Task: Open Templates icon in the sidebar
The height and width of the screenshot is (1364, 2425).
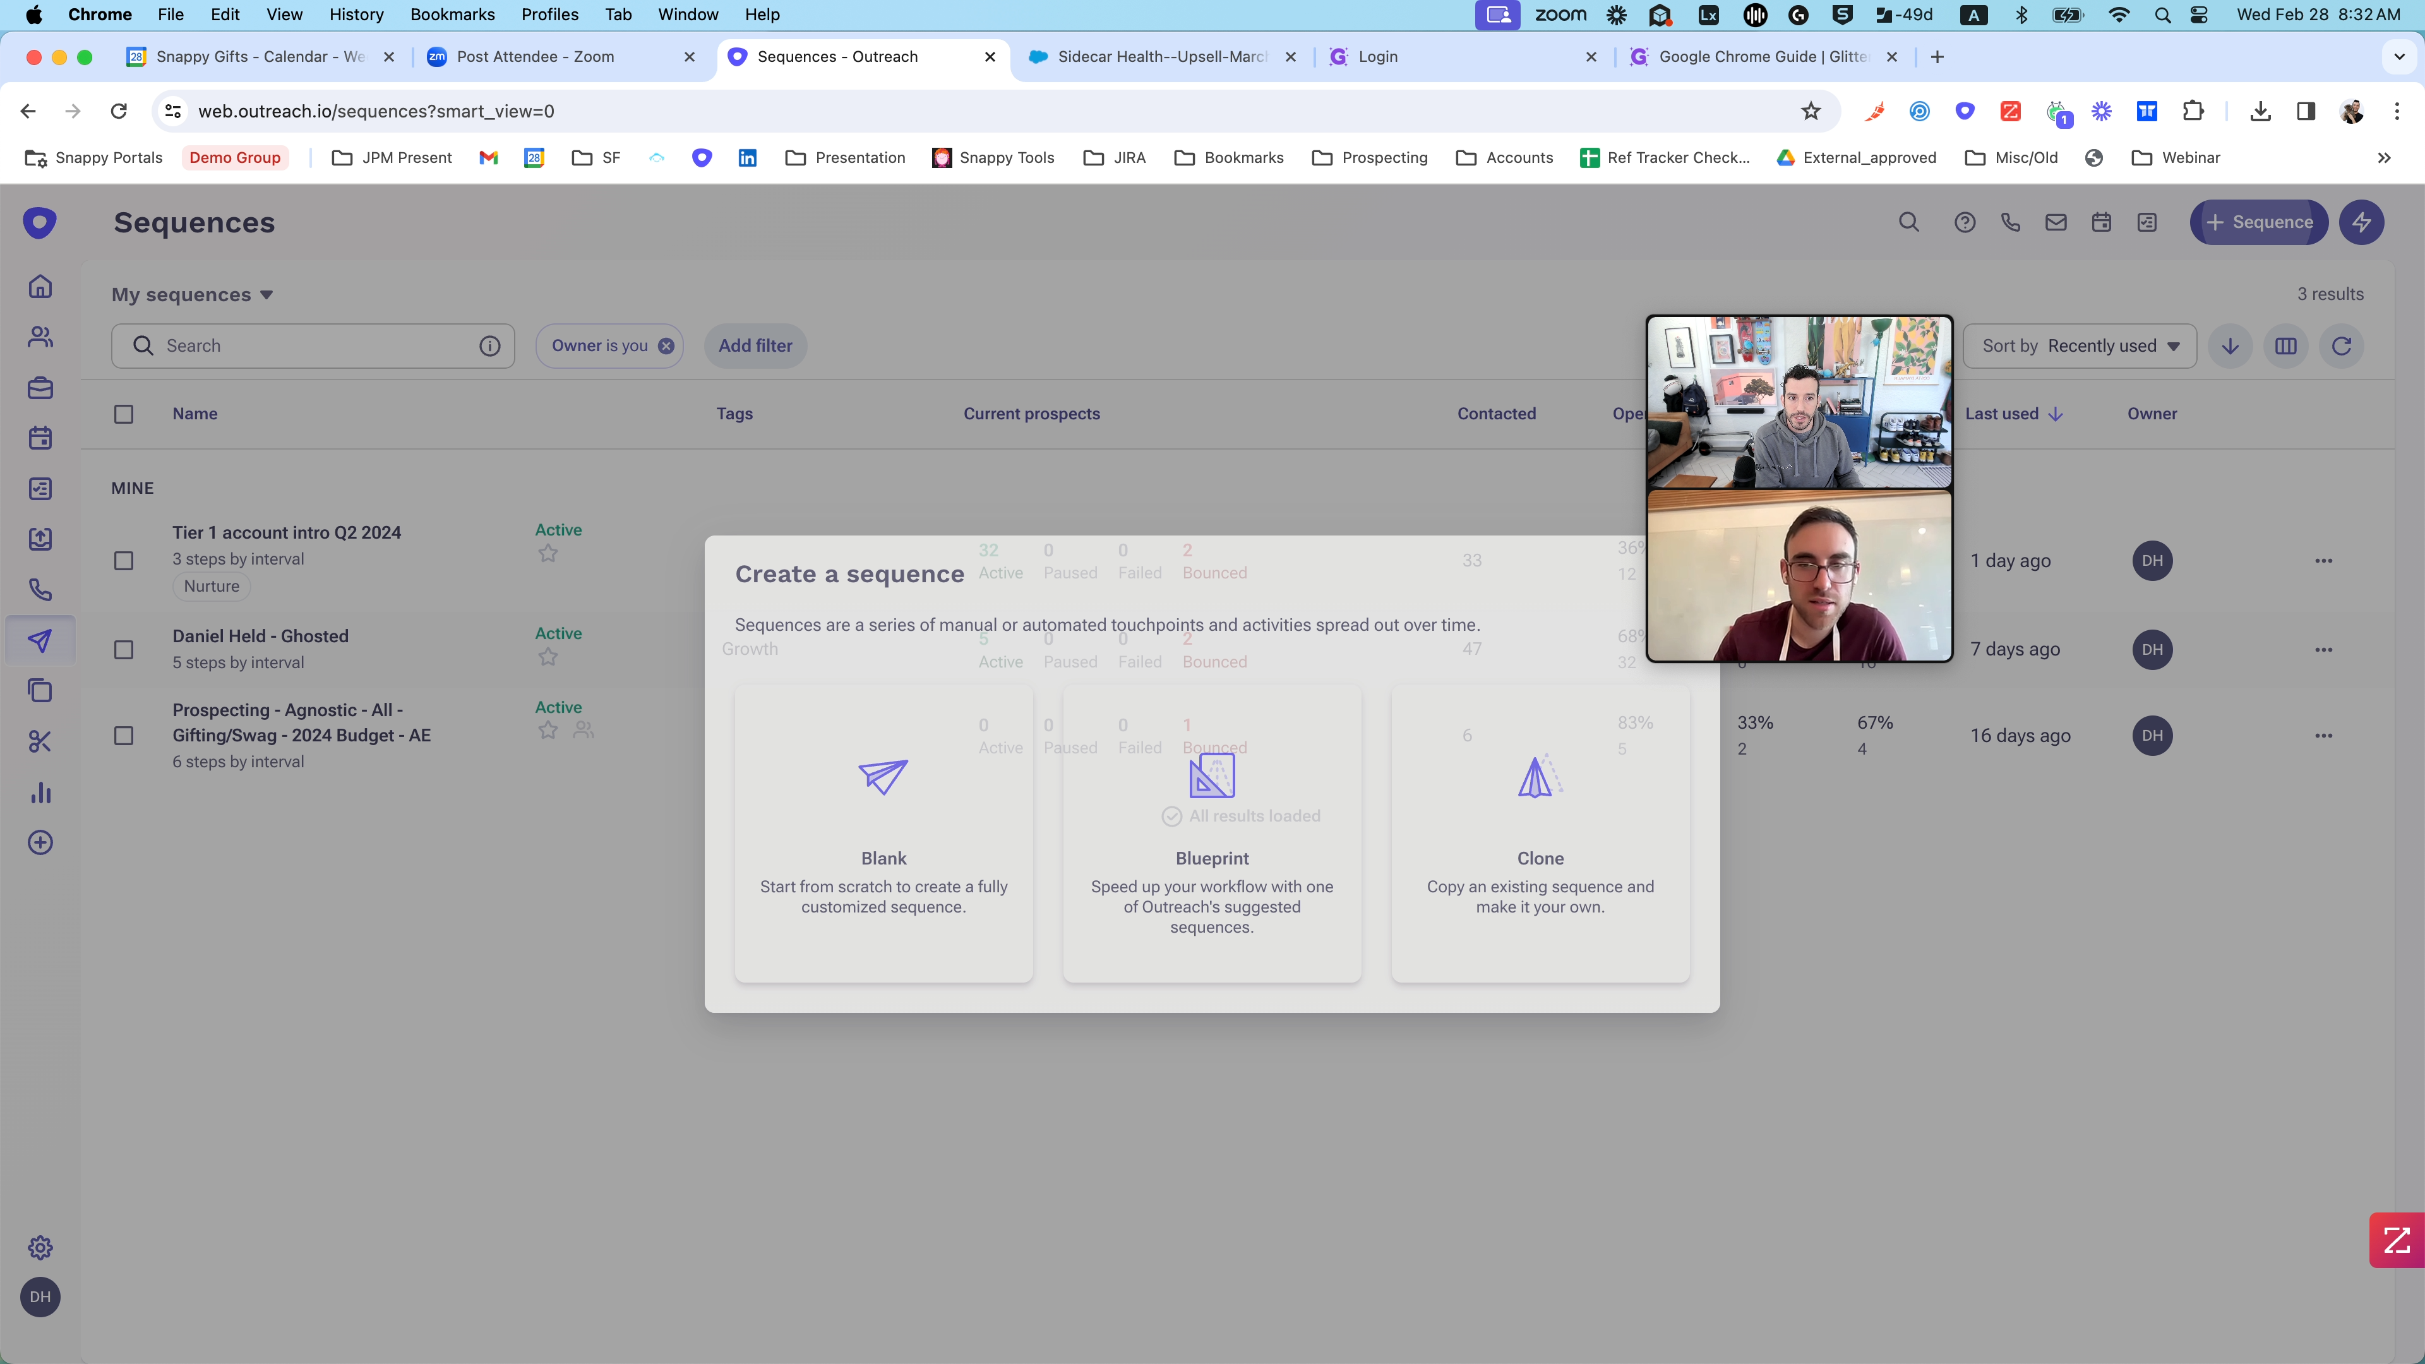Action: pos(40,691)
